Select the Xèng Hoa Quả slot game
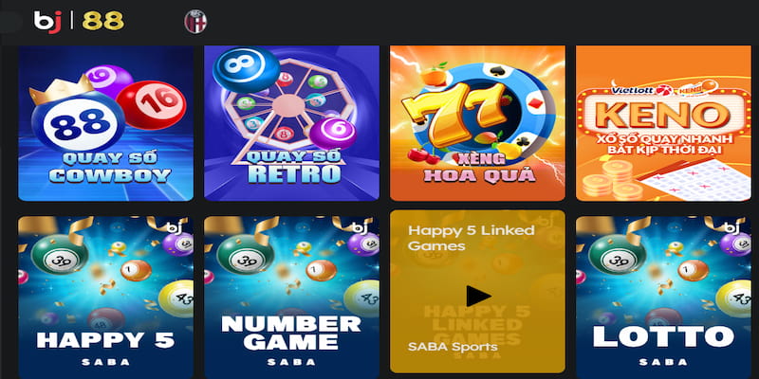This screenshot has height=379, width=759. (477, 123)
